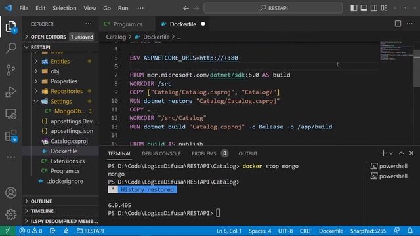Open the Remote Explorer view

[x=11, y=114]
